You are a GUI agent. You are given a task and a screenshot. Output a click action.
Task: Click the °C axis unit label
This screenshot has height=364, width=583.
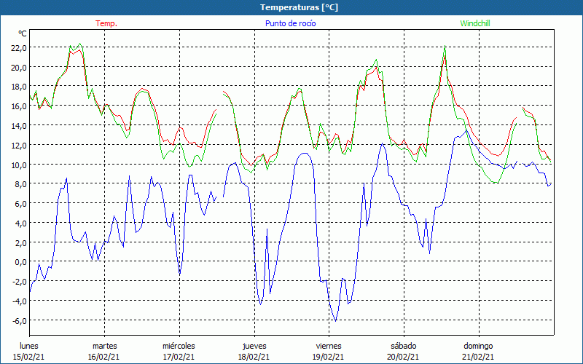(x=23, y=33)
